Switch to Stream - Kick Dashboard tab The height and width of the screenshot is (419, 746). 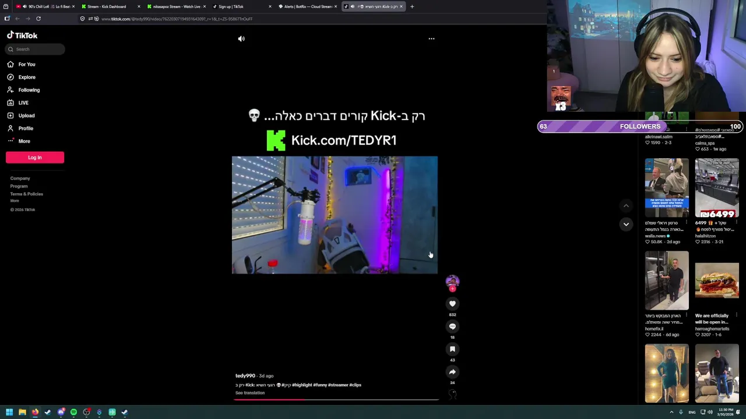(x=110, y=6)
